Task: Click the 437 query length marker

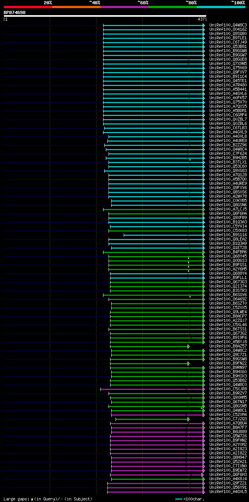Action: coord(201,19)
